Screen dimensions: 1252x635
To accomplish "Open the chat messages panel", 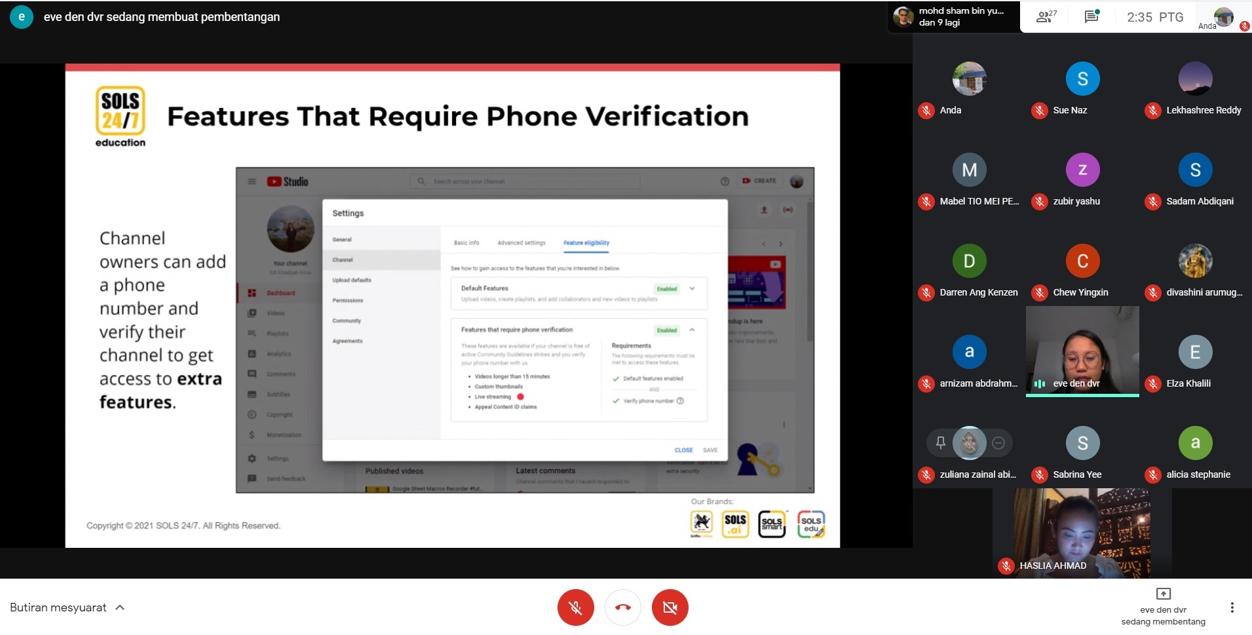I will pyautogui.click(x=1091, y=17).
